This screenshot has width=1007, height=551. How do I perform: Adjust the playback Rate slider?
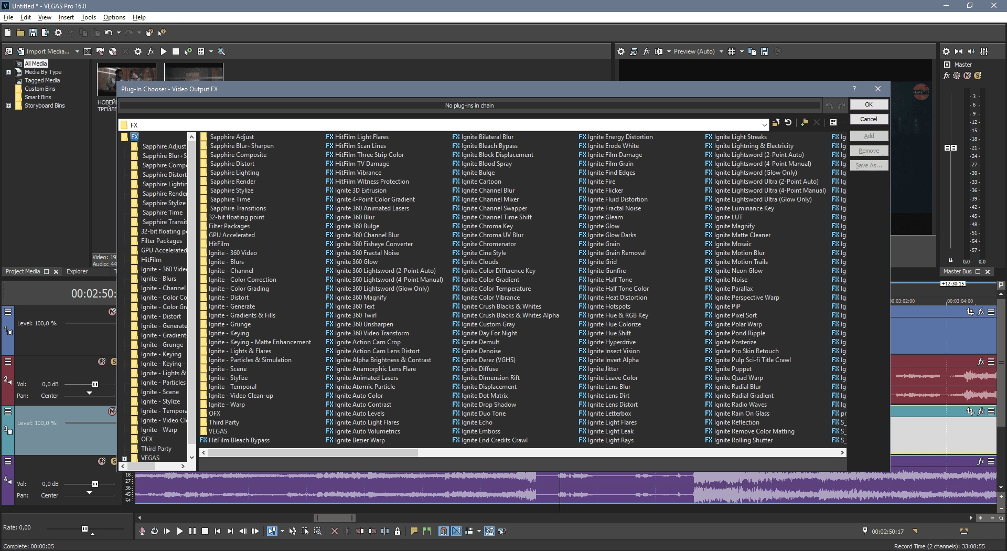pyautogui.click(x=84, y=528)
